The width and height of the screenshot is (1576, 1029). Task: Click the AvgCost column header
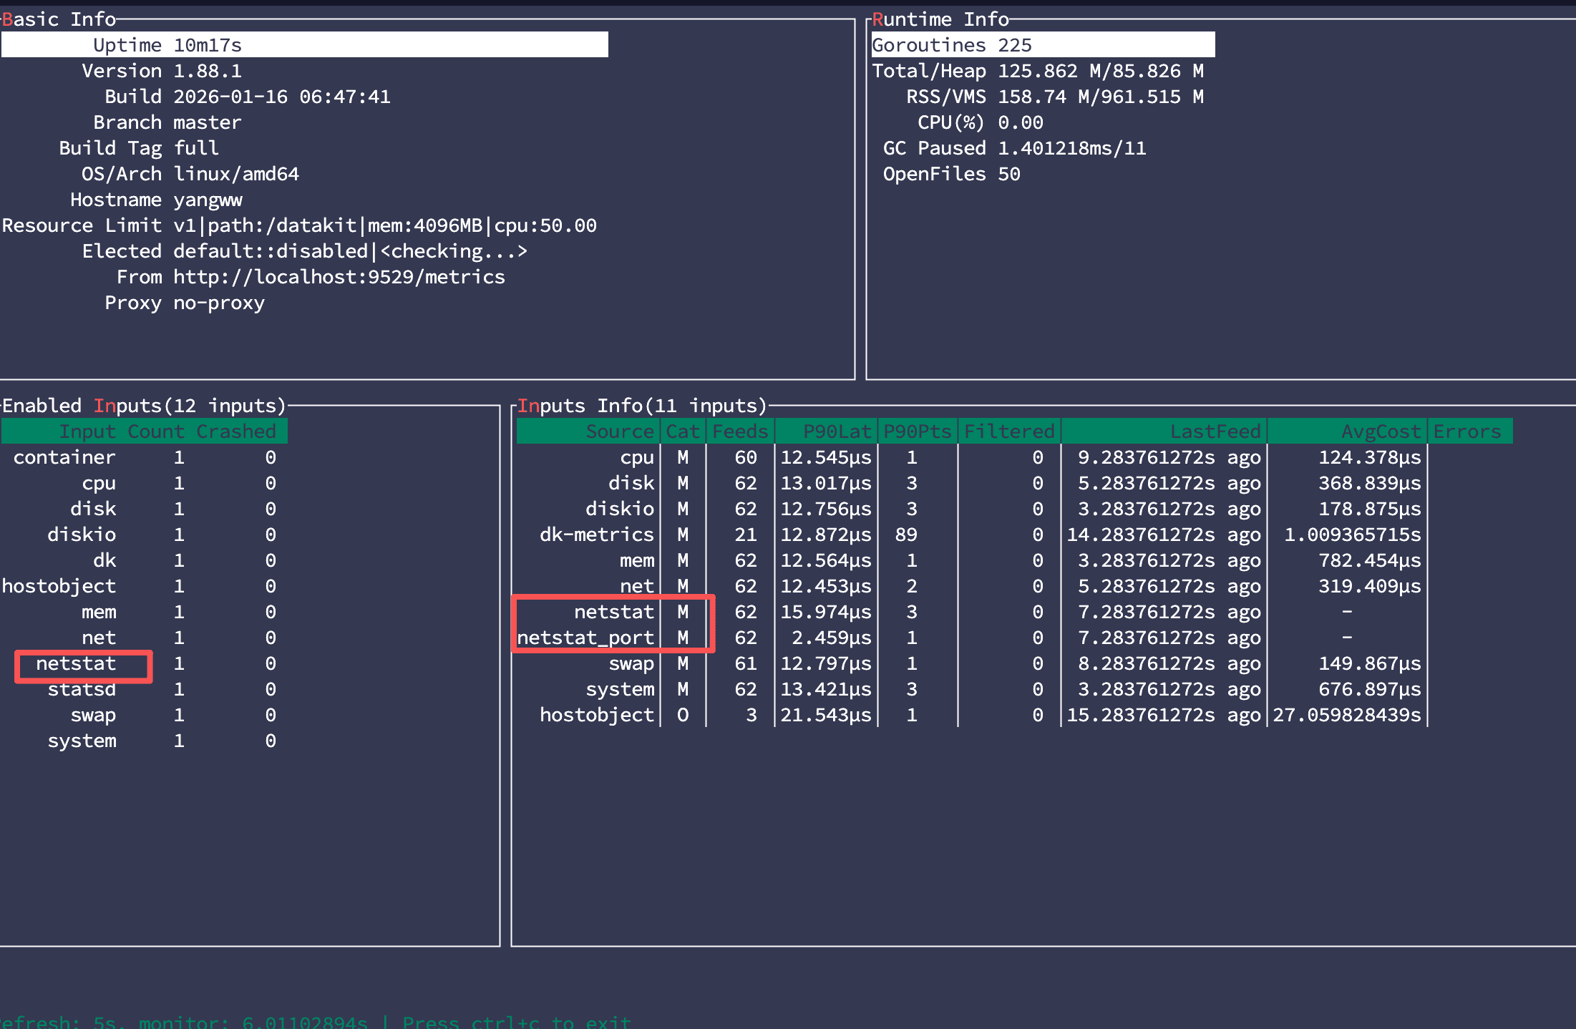1380,431
